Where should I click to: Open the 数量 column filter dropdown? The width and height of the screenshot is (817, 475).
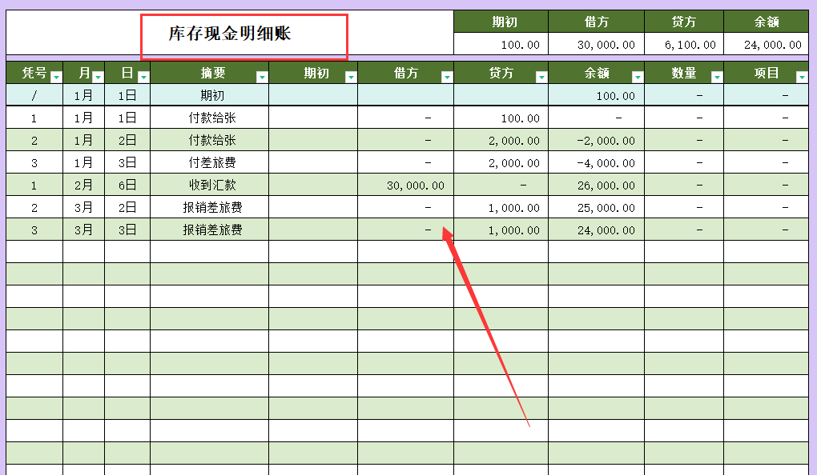point(718,78)
